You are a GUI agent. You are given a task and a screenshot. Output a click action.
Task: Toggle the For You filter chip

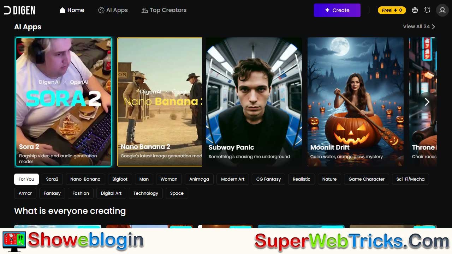coord(26,179)
